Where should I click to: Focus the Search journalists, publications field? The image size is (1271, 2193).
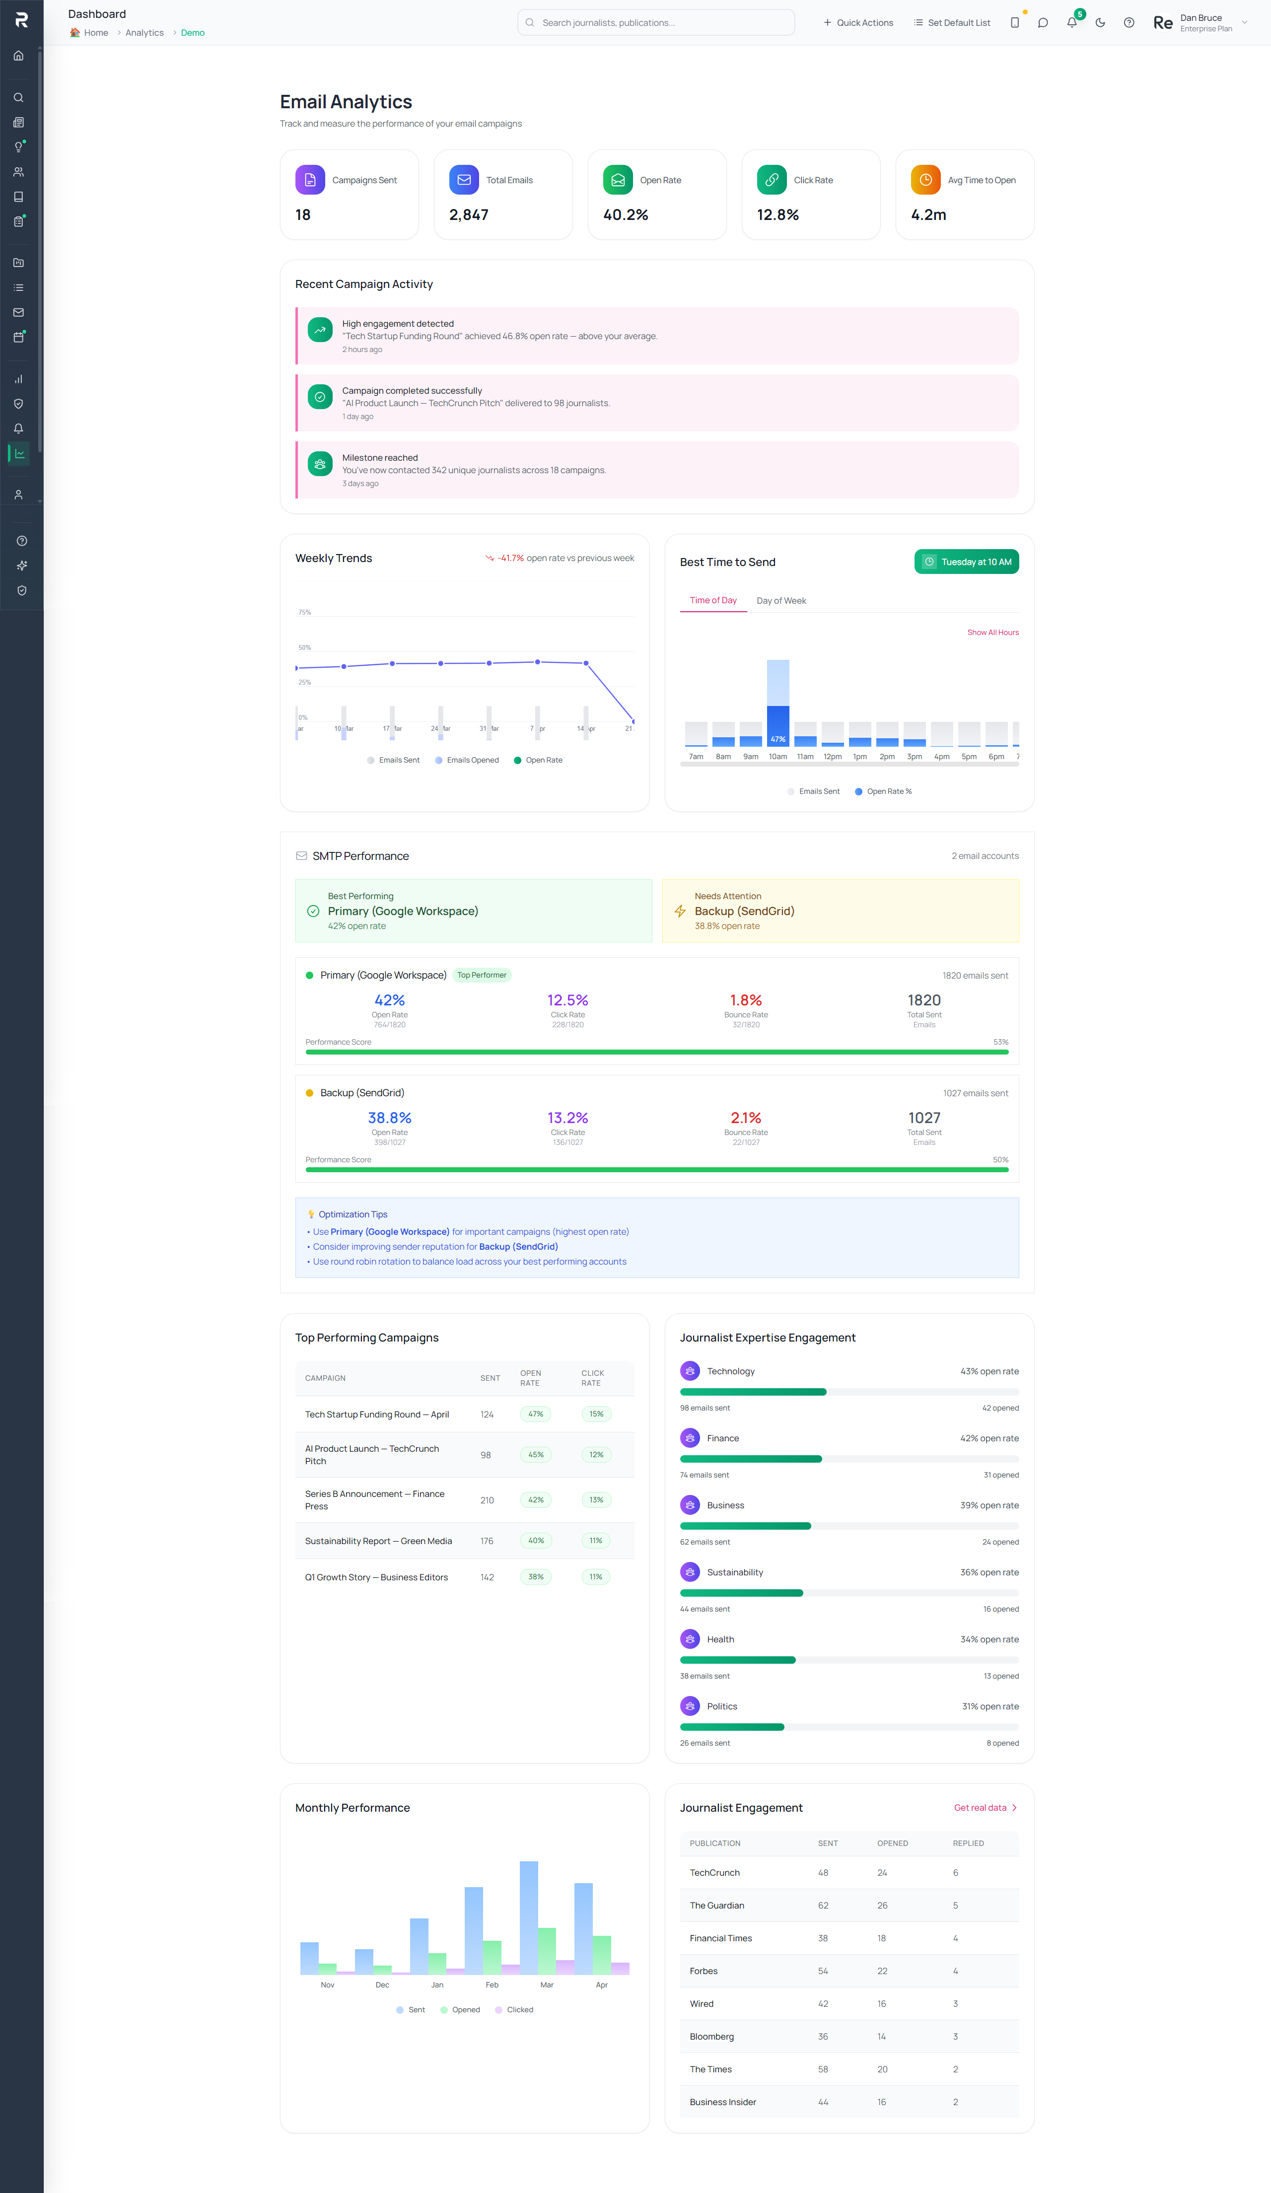pos(656,23)
